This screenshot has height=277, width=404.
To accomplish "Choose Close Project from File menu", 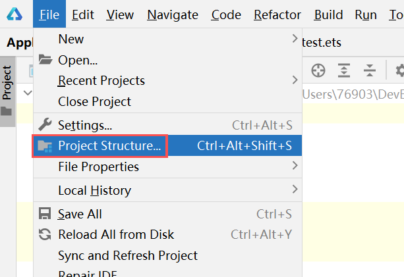I will click(x=94, y=101).
